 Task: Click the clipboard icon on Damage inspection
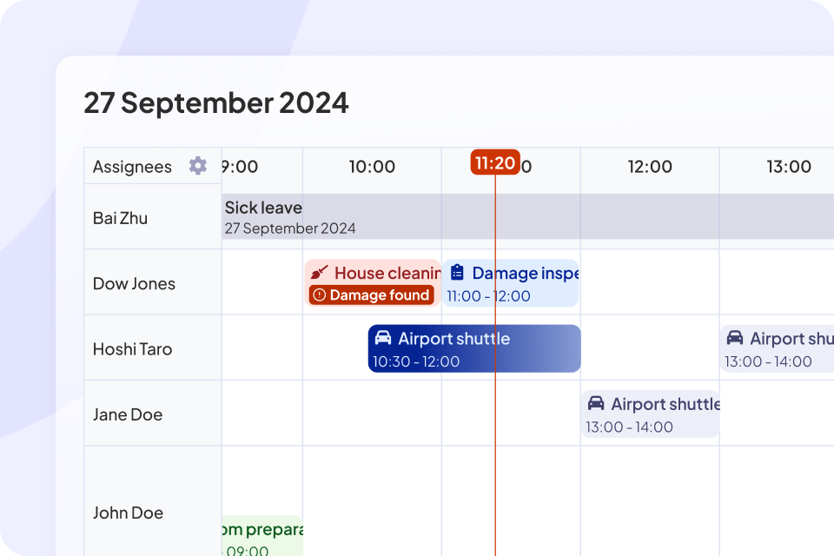tap(457, 273)
